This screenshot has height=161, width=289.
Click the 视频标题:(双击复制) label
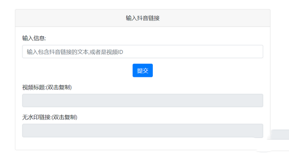pos(47,87)
